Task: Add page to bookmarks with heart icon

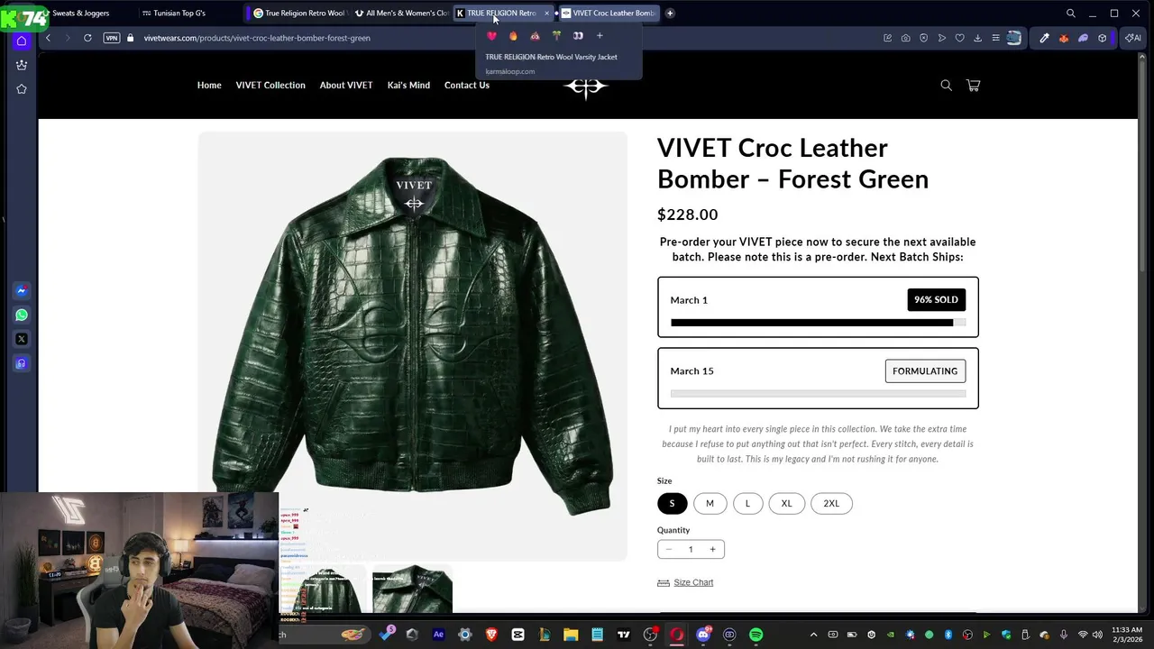Action: (x=959, y=38)
